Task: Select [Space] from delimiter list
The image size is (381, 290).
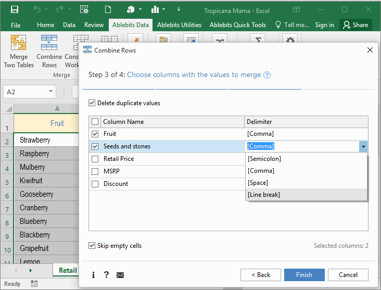Action: (306, 183)
